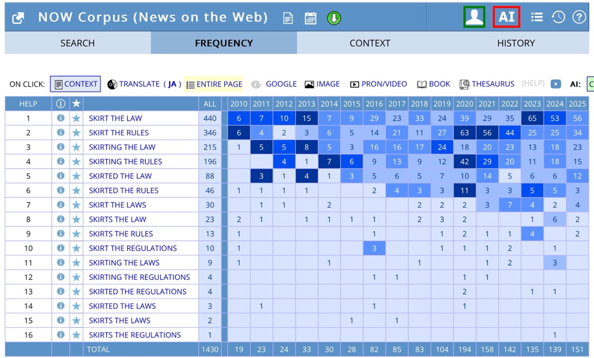Image resolution: width=594 pixels, height=358 pixels.
Task: Open the external link icon beside NOW Corpus
Action: (18, 18)
